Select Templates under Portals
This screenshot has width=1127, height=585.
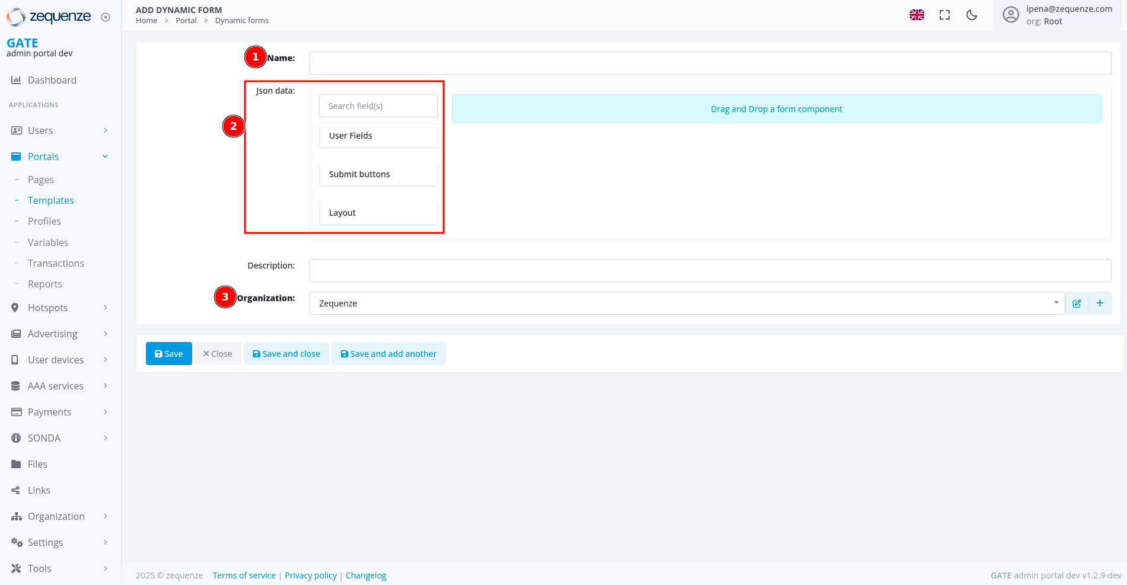pyautogui.click(x=51, y=200)
